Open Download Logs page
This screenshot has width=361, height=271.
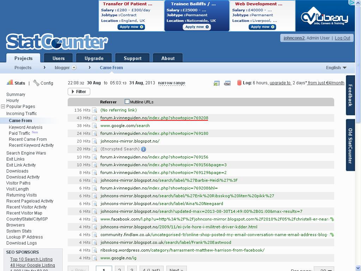[22, 243]
